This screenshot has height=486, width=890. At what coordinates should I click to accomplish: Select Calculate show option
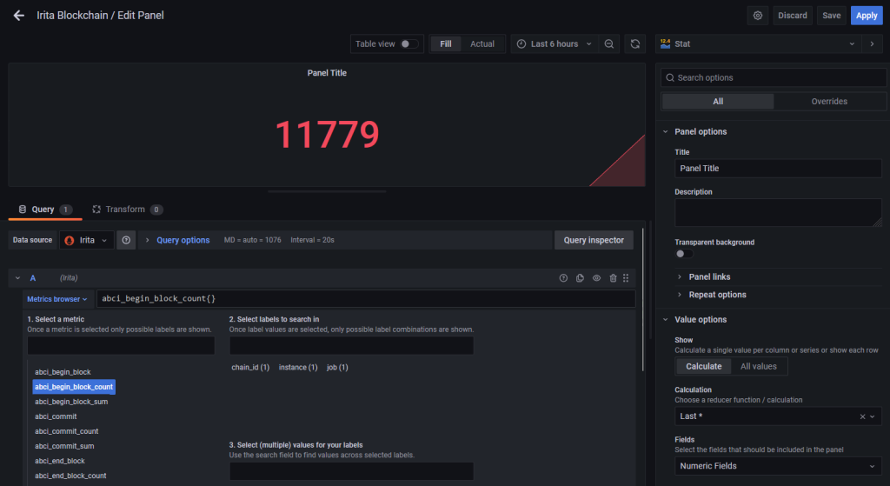tap(704, 366)
